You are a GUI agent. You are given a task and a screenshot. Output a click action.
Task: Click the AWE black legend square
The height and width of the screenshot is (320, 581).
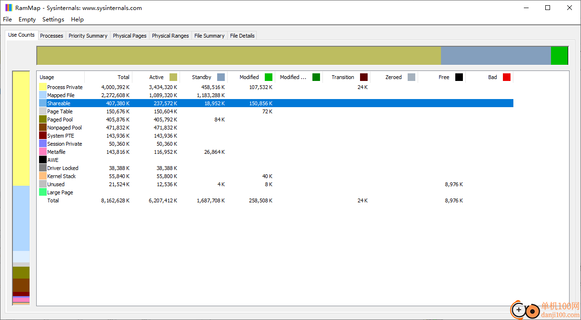(43, 160)
